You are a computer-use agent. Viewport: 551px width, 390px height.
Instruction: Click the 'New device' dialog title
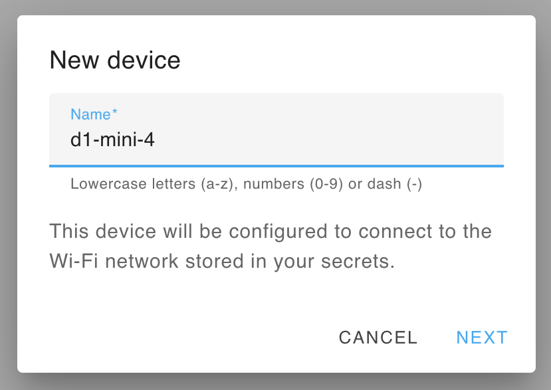(x=115, y=60)
